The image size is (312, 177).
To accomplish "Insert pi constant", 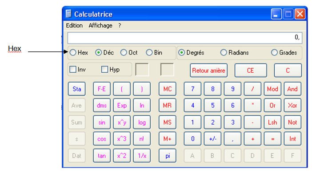I will 168,156.
